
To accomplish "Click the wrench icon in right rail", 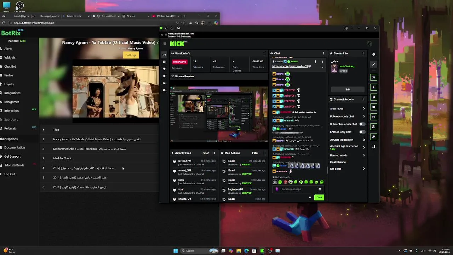I will pyautogui.click(x=374, y=137).
